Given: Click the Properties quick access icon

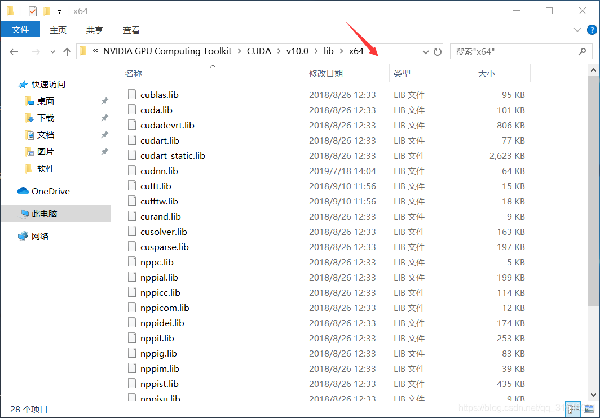Looking at the screenshot, I should 33,11.
